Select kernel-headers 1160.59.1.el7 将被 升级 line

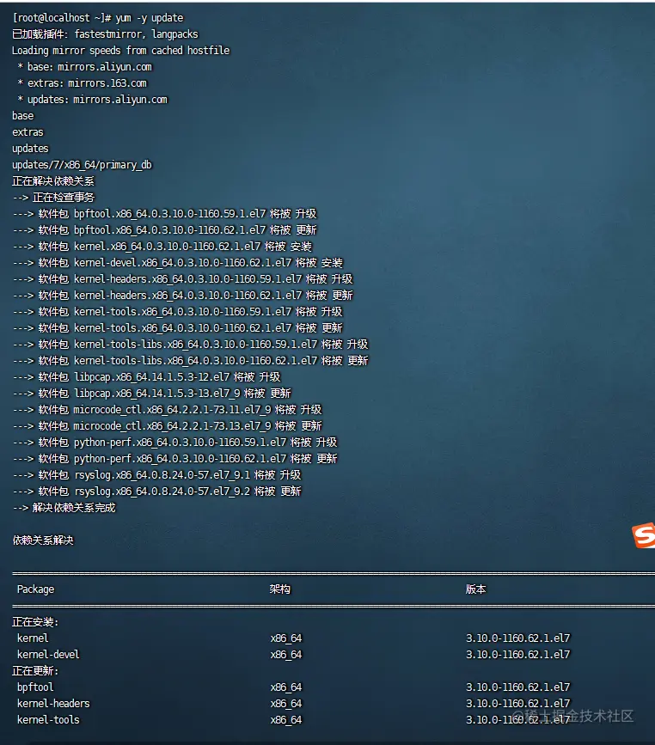pos(182,279)
